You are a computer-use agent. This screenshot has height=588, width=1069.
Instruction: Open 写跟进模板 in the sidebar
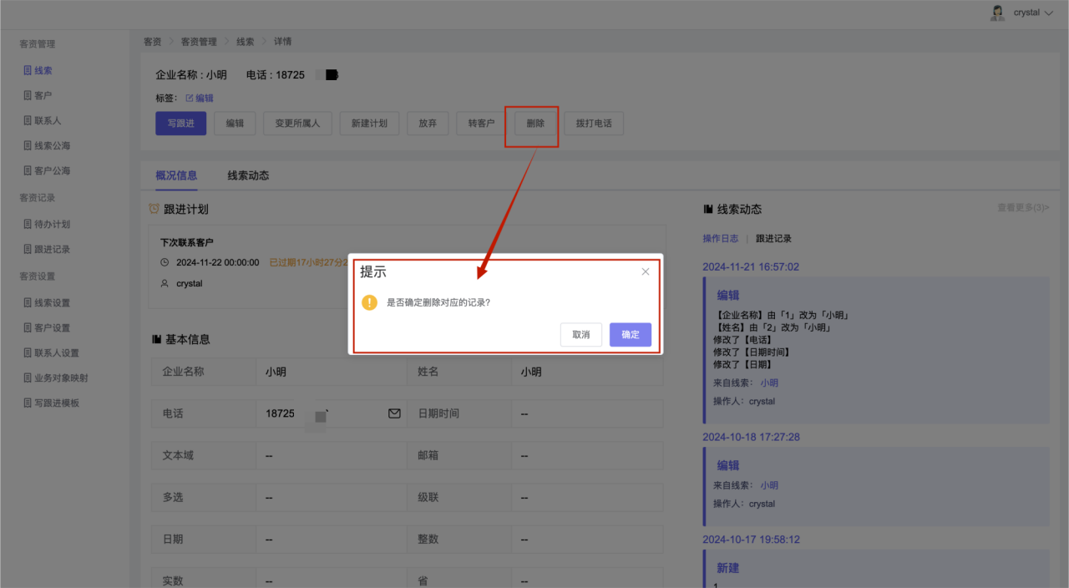[x=57, y=403]
